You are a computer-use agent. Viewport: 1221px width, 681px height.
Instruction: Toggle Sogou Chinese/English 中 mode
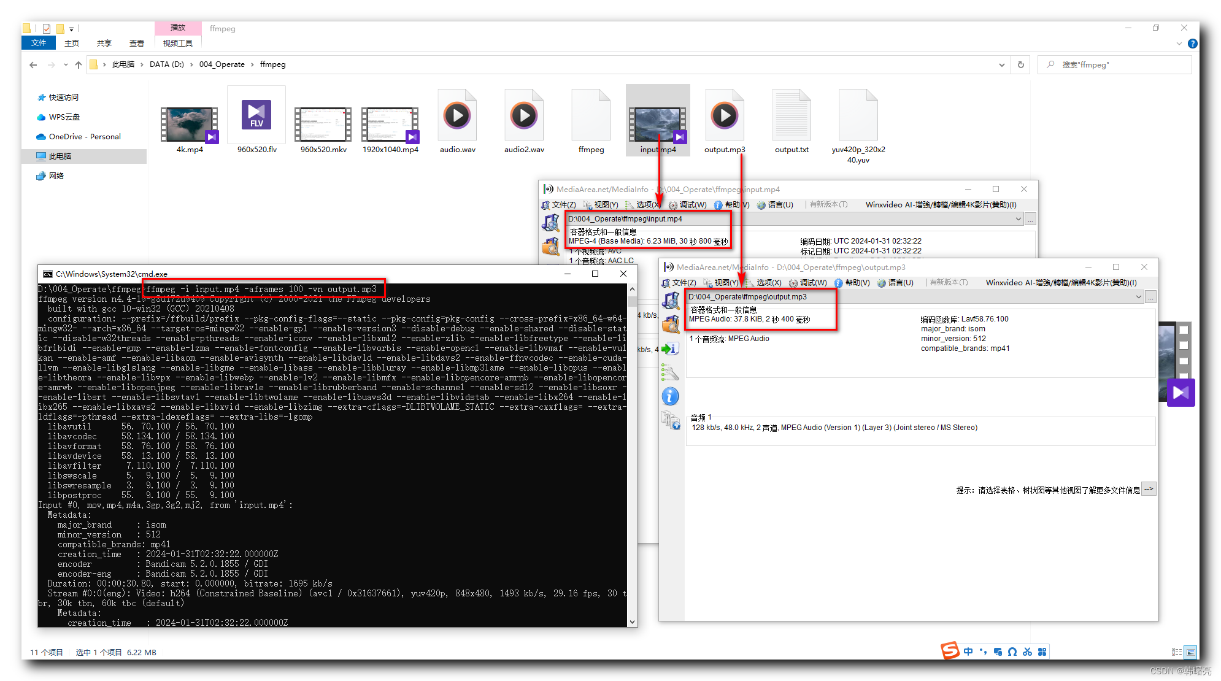[968, 652]
